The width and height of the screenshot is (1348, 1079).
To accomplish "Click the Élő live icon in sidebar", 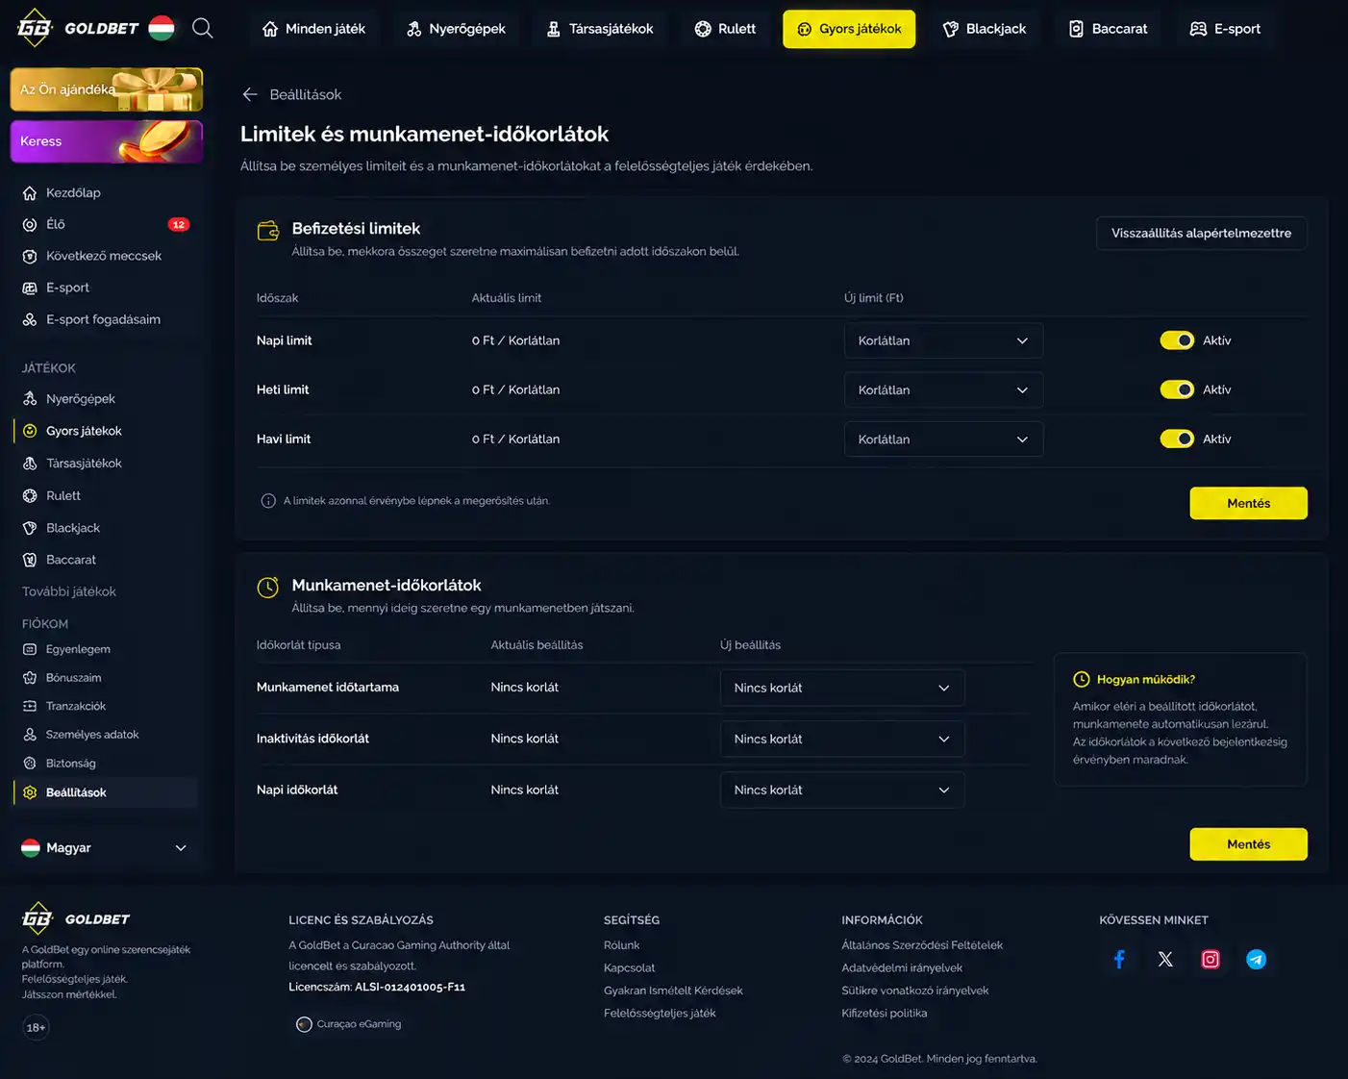I will click(x=30, y=224).
